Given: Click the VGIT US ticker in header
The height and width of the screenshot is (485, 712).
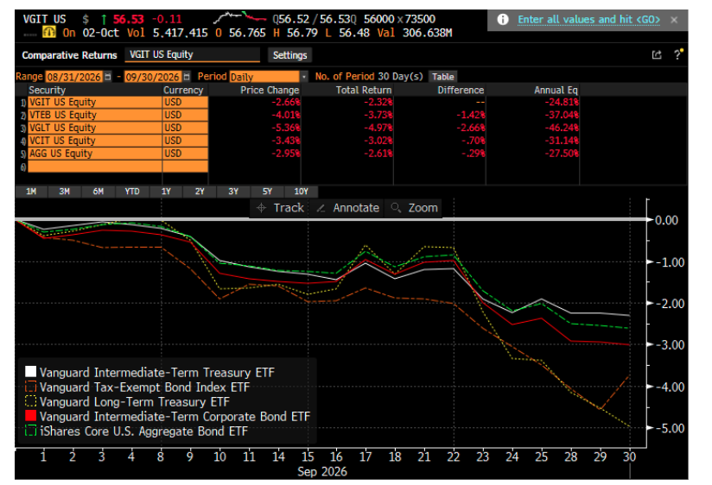Looking at the screenshot, I should point(45,20).
